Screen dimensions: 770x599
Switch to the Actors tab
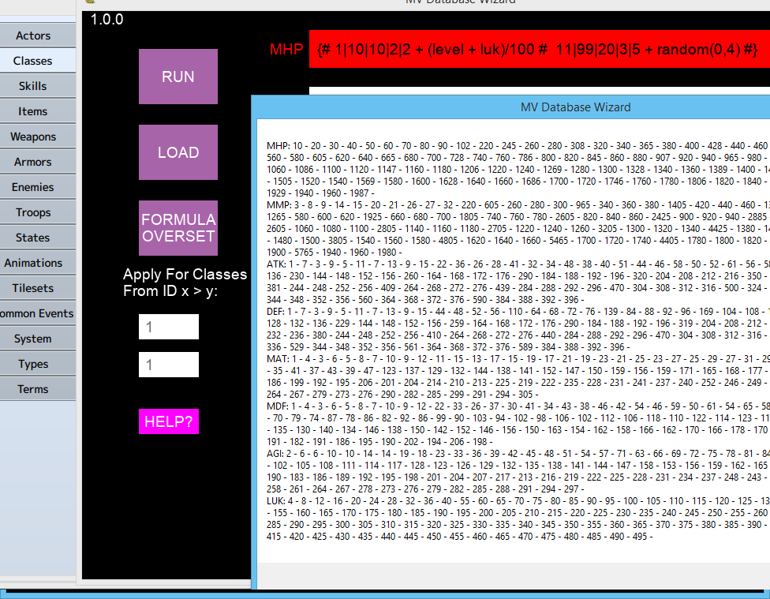(x=32, y=35)
